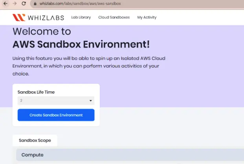Select the whizlabs.com URL in address bar

pos(80,4)
